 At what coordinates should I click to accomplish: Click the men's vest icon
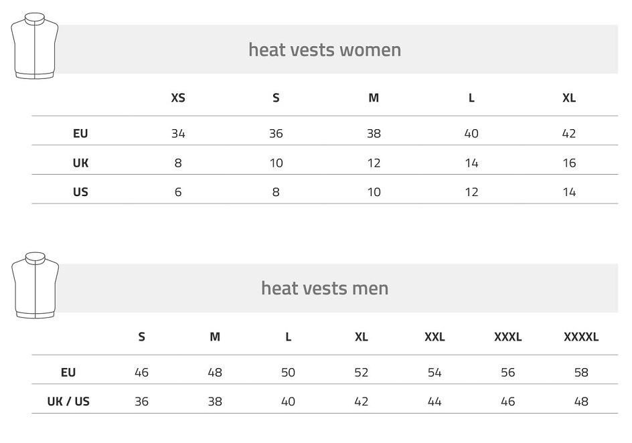[x=35, y=286]
